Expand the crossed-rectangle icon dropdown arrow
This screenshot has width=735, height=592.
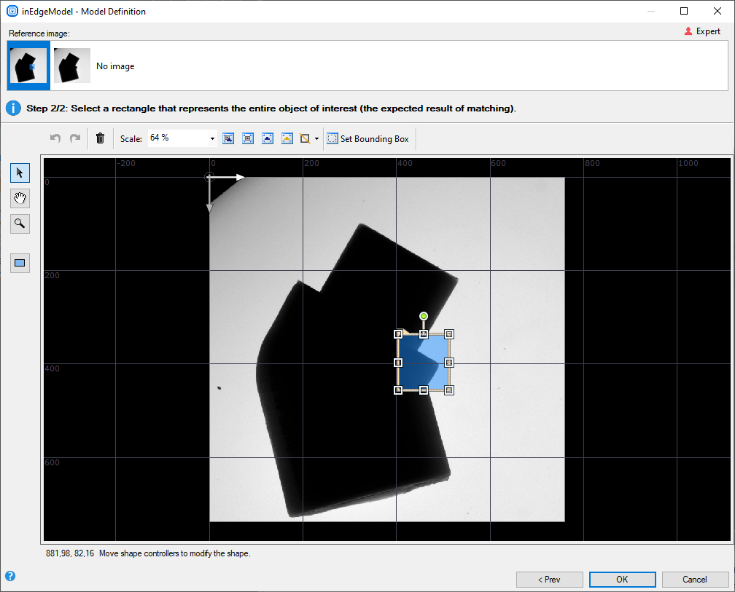[316, 138]
